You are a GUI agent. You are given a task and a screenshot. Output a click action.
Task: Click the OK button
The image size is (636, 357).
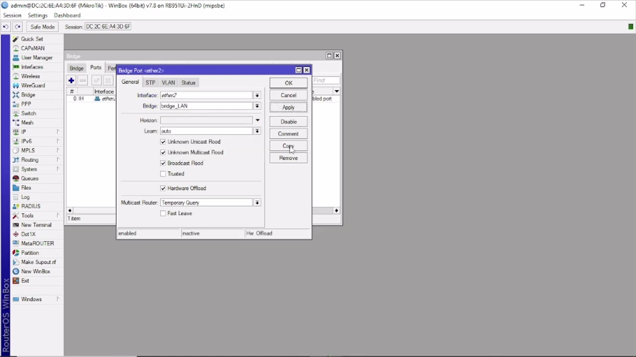289,83
